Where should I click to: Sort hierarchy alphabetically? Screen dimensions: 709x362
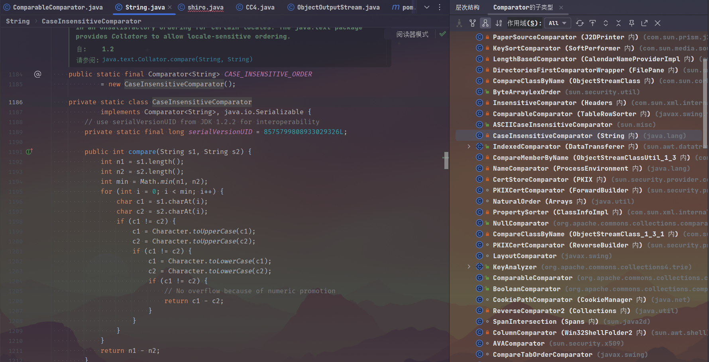tap(499, 23)
